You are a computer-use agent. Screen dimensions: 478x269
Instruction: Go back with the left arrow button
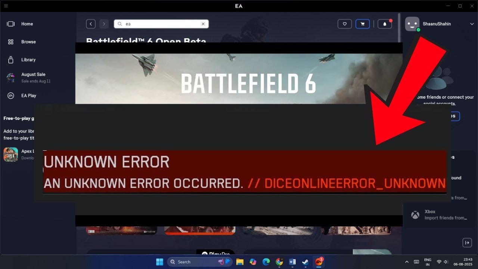point(91,24)
